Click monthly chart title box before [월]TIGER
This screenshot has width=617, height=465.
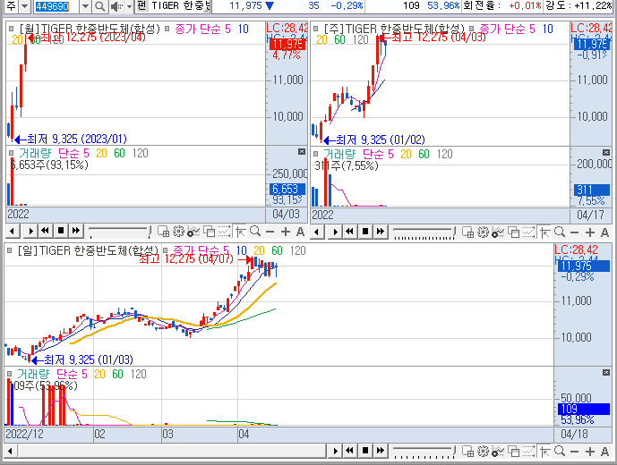coord(11,29)
